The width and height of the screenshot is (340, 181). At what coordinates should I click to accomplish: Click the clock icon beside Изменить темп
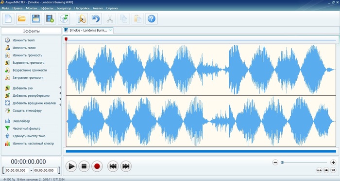point(7,40)
